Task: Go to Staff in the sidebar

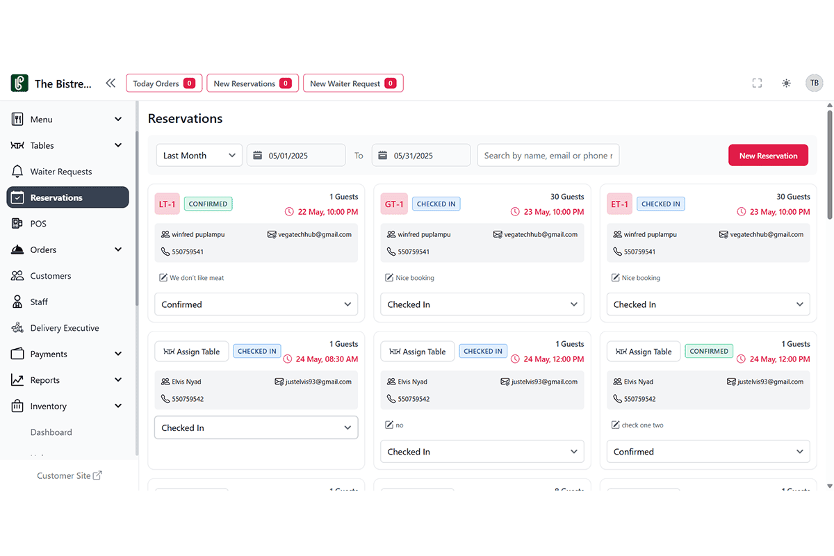Action: [39, 302]
